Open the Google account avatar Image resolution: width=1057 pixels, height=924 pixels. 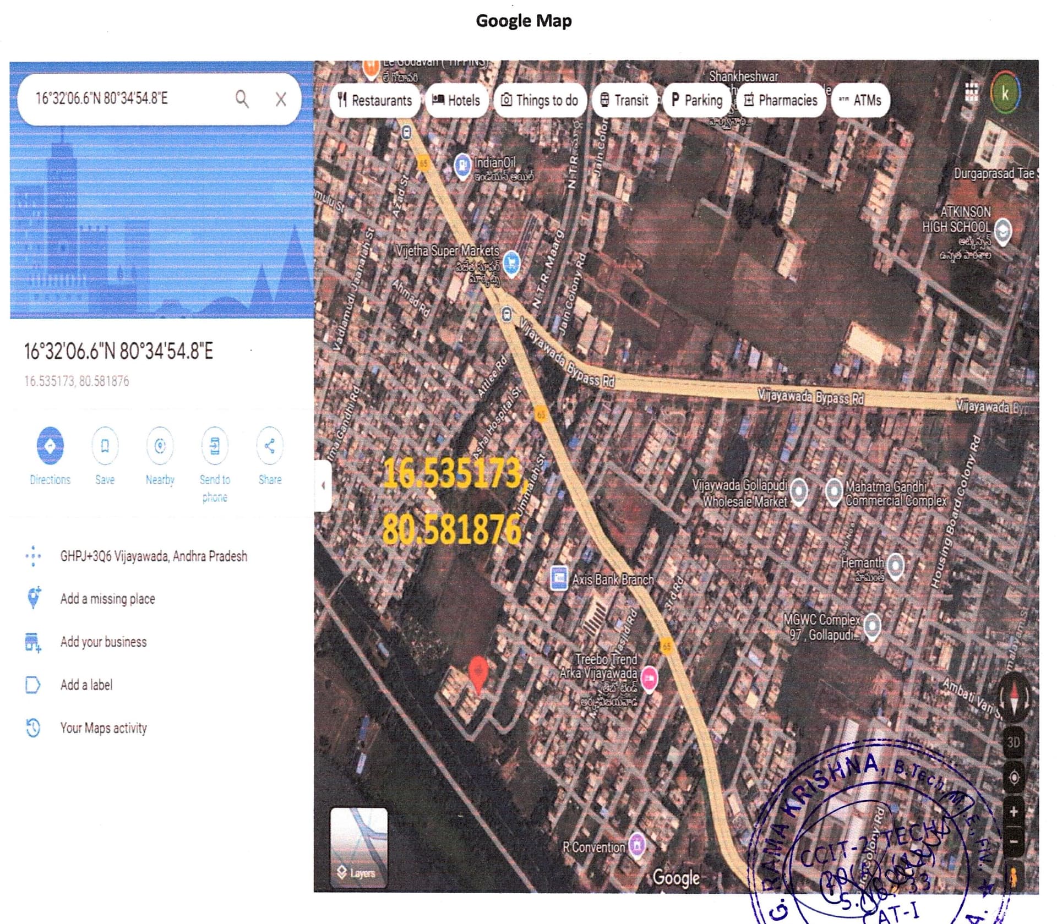pyautogui.click(x=1005, y=93)
